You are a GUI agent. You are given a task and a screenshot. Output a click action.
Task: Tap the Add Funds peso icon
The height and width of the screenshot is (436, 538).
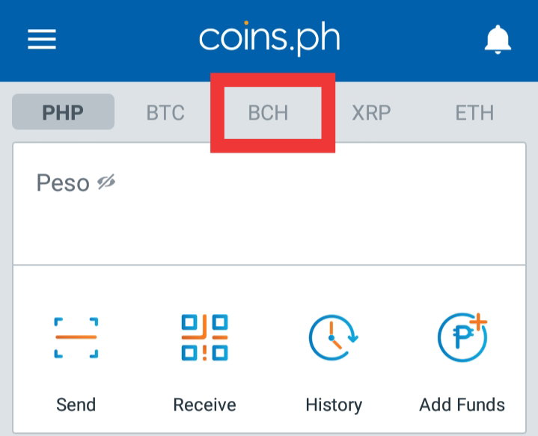click(462, 337)
